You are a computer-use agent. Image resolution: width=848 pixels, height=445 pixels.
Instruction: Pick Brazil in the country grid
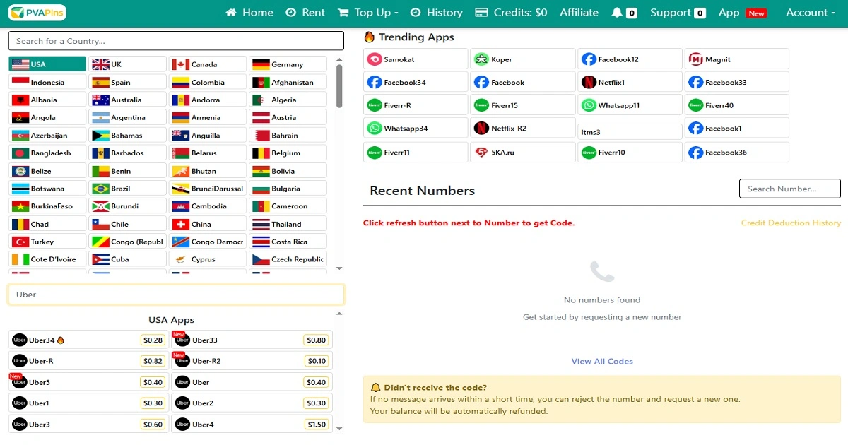(x=128, y=189)
